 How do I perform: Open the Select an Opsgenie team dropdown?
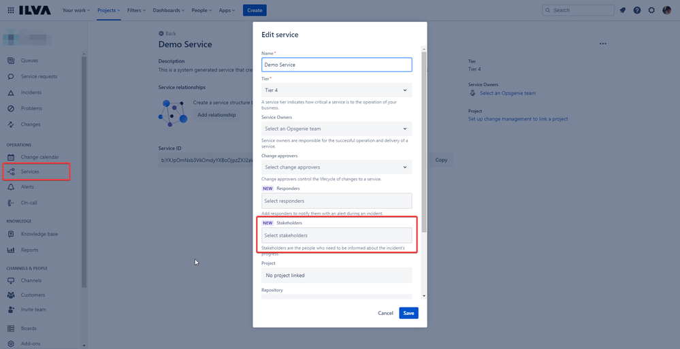(336, 129)
